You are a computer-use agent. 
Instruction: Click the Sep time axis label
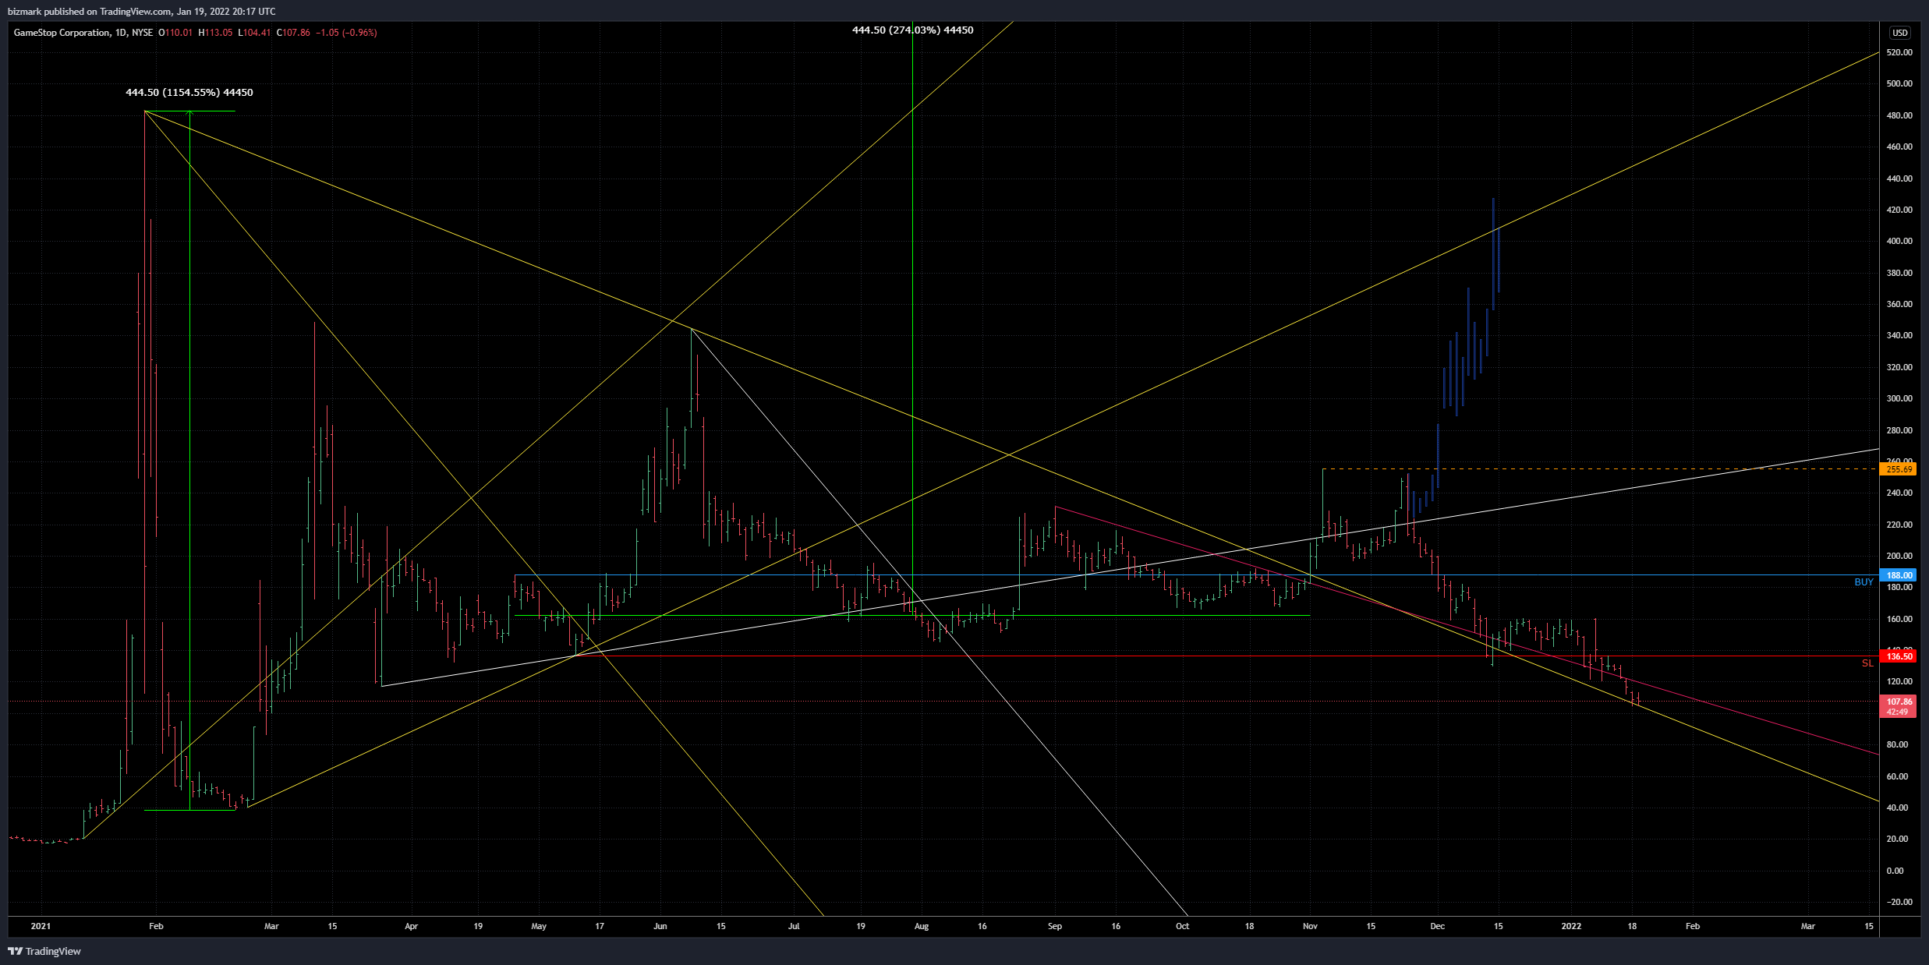pyautogui.click(x=1055, y=926)
